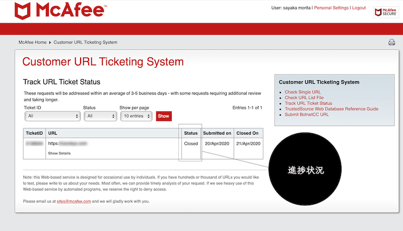
Task: Click the Status column header
Action: (x=191, y=133)
